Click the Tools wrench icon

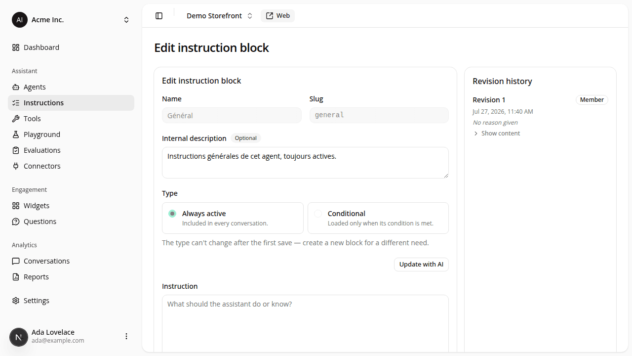click(16, 119)
